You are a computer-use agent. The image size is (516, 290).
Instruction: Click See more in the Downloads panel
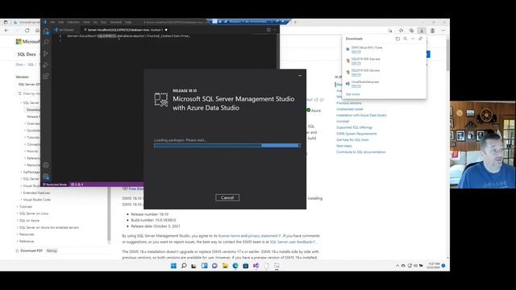[352, 94]
